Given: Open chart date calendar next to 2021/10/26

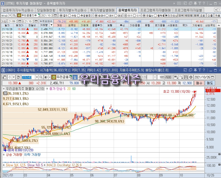Looking at the screenshot, I should click(x=213, y=77).
